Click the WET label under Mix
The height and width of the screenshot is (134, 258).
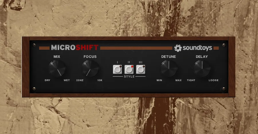point(67,80)
